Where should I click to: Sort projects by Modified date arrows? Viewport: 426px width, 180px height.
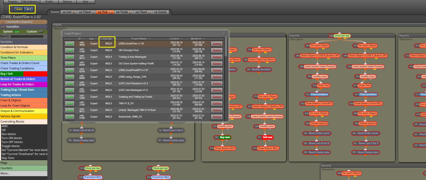pyautogui.click(x=204, y=39)
